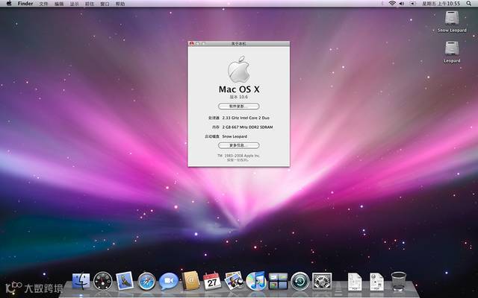The height and width of the screenshot is (298, 478).
Task: Launch Dashboard from the Dock
Action: 103,281
